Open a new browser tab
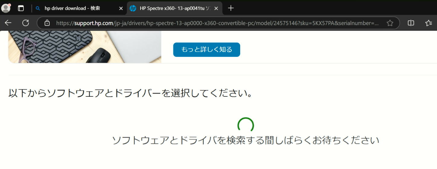Screen dimensions: 437x169 pyautogui.click(x=230, y=8)
